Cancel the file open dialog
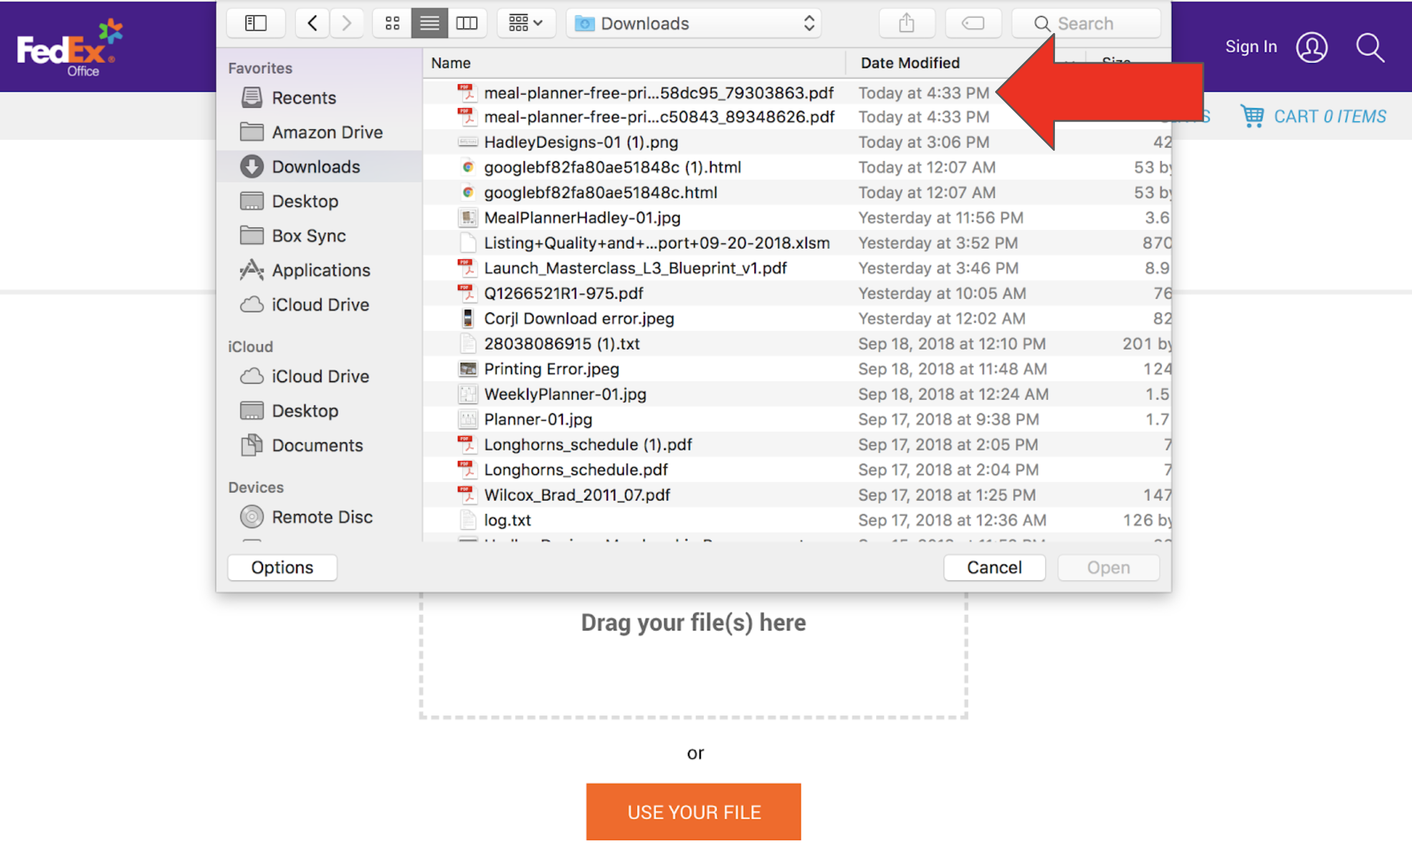 pos(994,567)
